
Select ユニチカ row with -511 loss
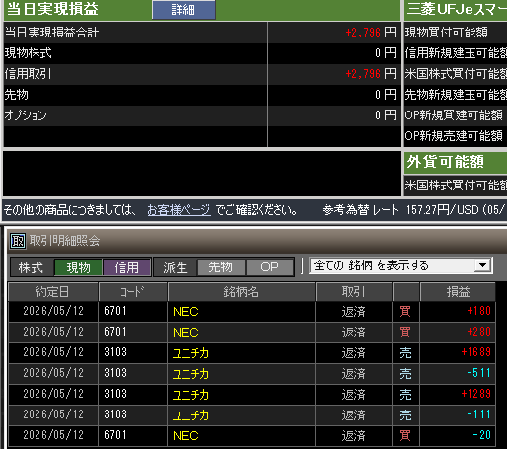click(x=252, y=373)
